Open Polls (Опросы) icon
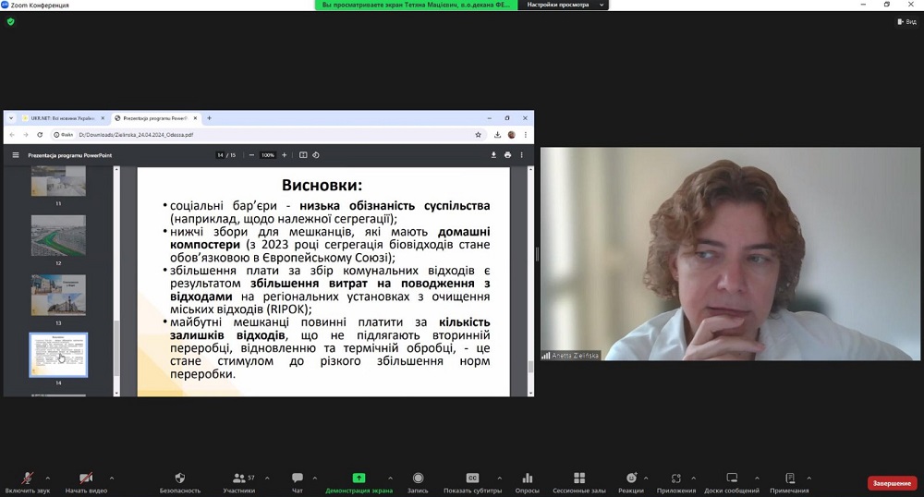The image size is (924, 497). [527, 479]
